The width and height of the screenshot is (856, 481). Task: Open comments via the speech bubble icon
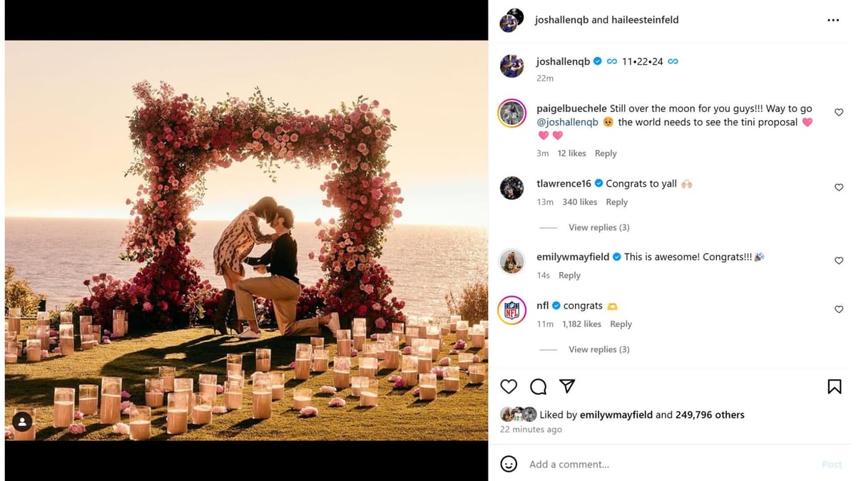pos(537,386)
